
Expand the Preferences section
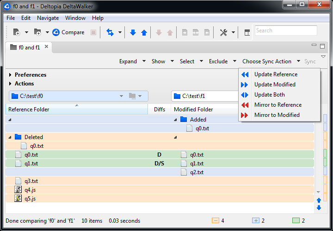(10, 75)
